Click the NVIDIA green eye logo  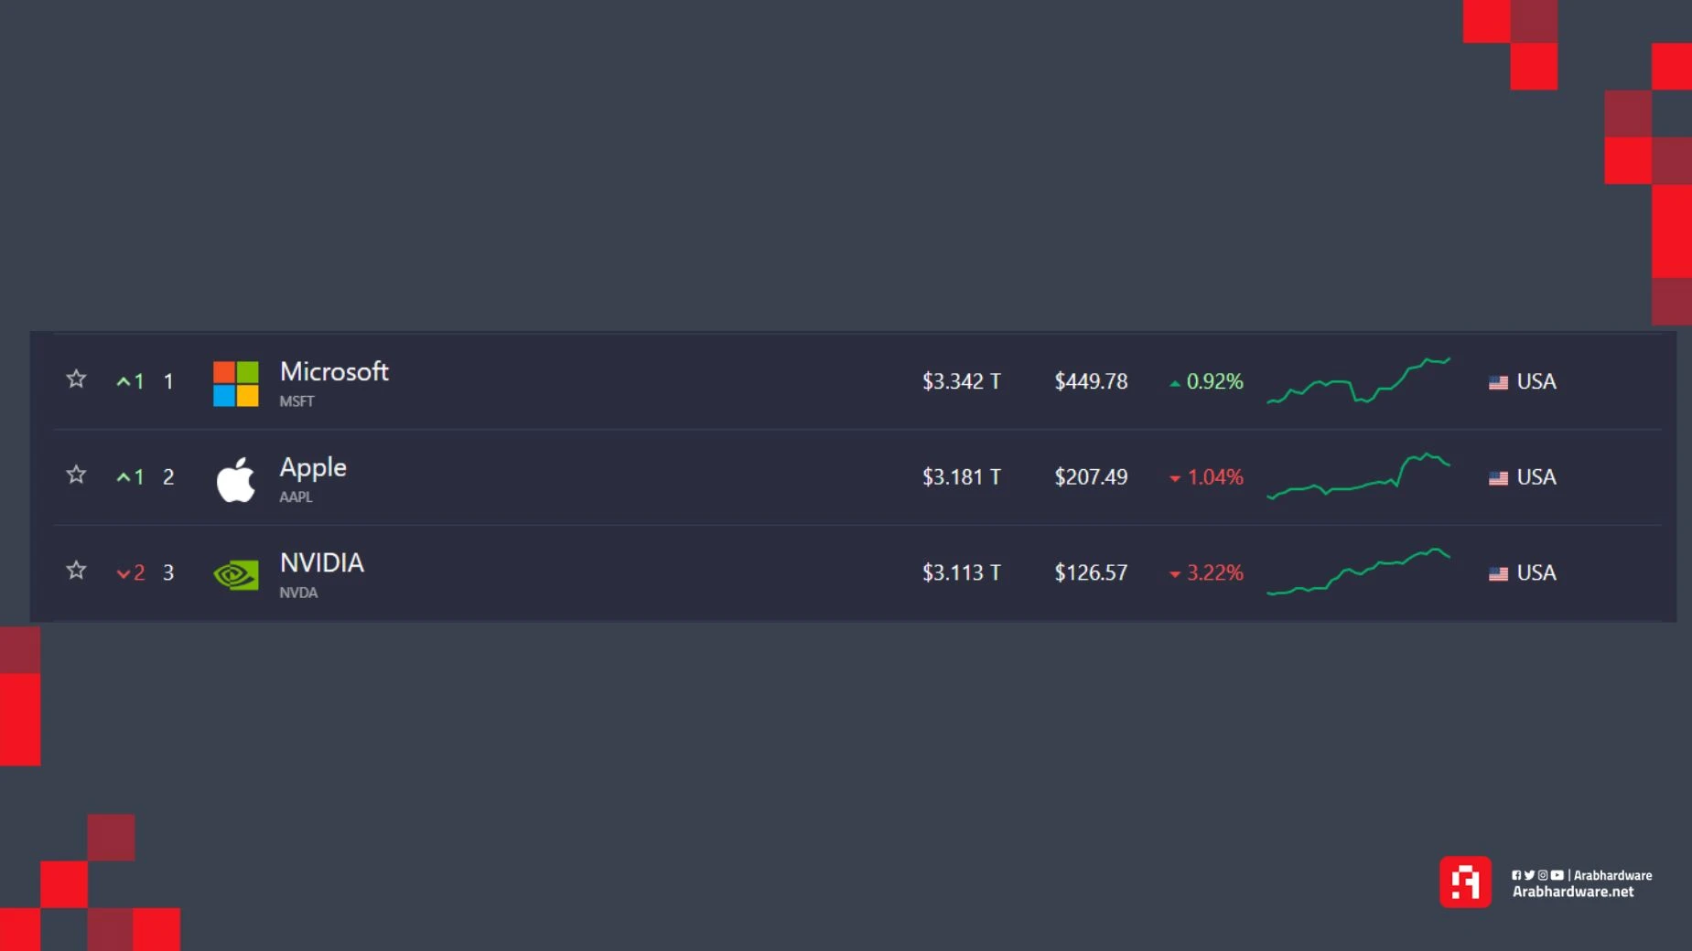tap(236, 574)
